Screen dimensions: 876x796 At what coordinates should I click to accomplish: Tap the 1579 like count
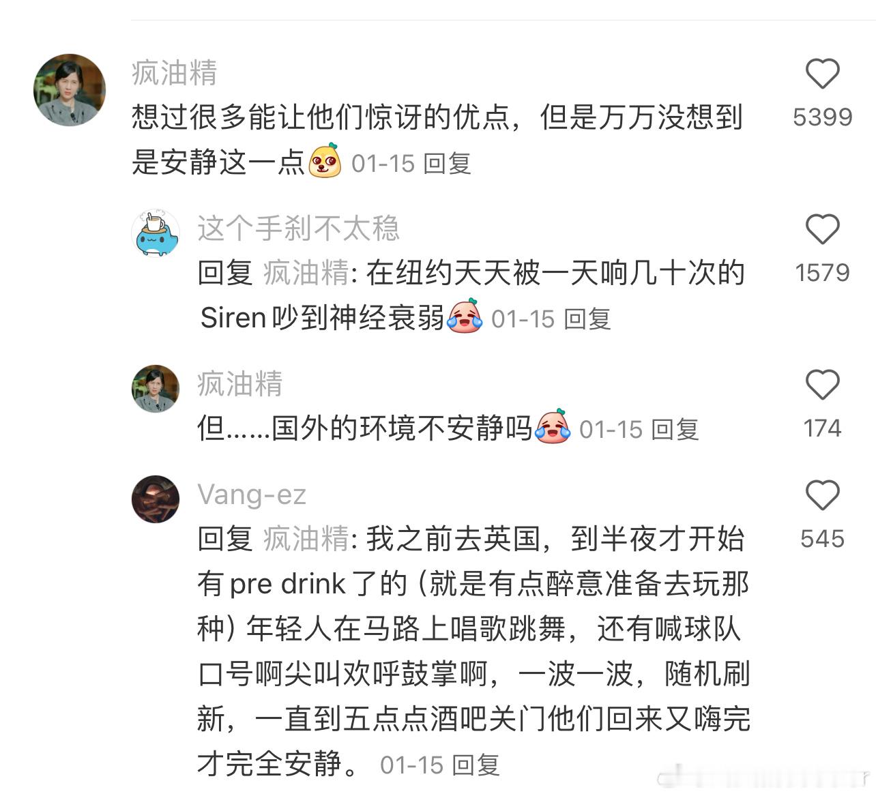pyautogui.click(x=822, y=273)
